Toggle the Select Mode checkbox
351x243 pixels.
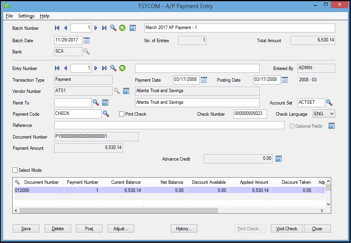(x=15, y=170)
